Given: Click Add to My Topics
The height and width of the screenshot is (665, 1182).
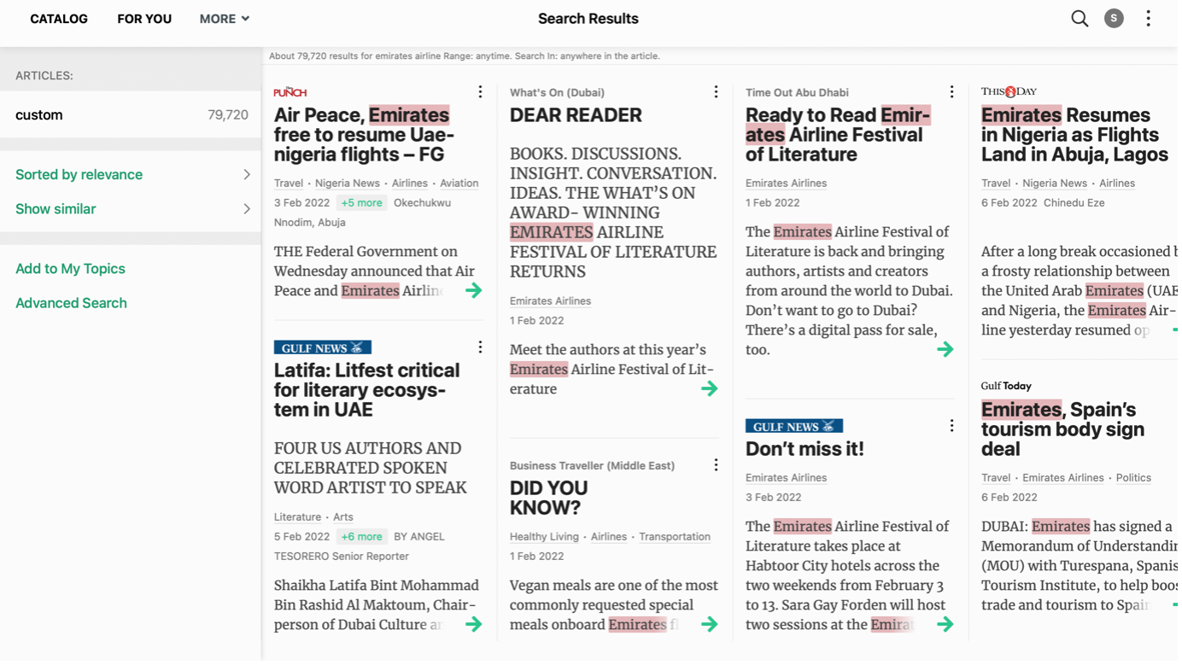Looking at the screenshot, I should 70,269.
